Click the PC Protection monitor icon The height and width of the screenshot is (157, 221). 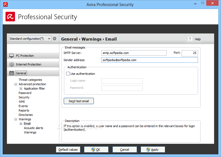[x=11, y=56]
